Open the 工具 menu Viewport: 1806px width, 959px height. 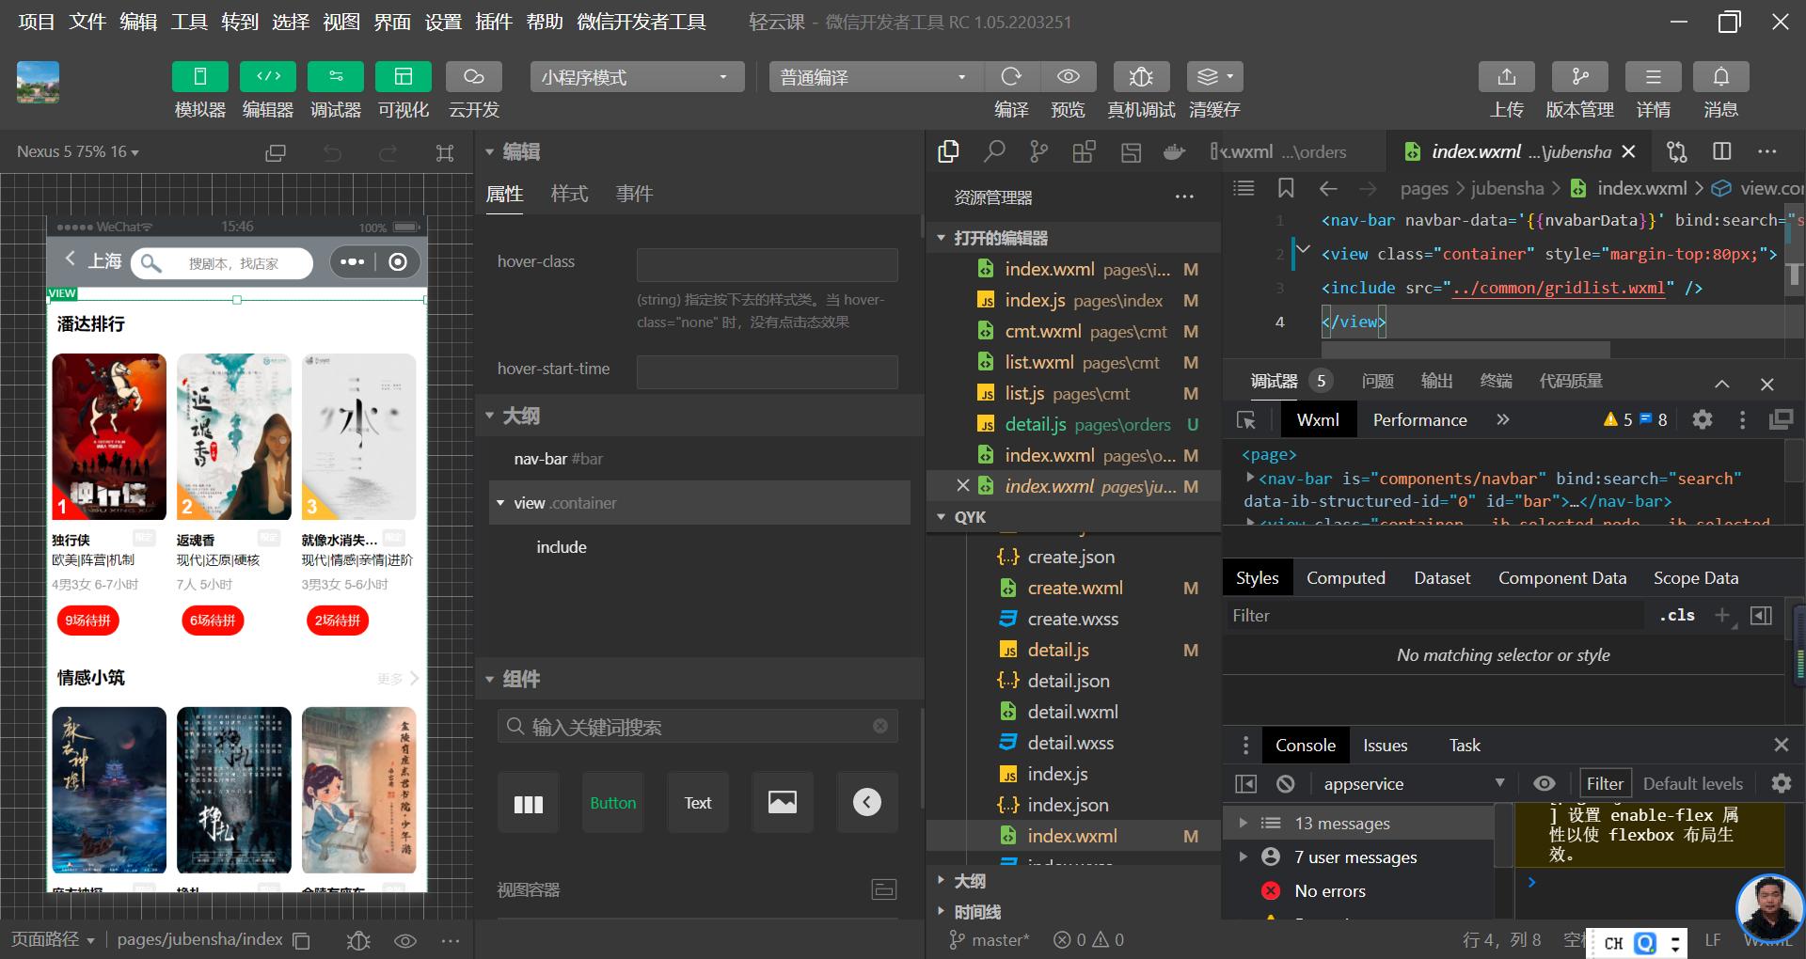[x=188, y=22]
